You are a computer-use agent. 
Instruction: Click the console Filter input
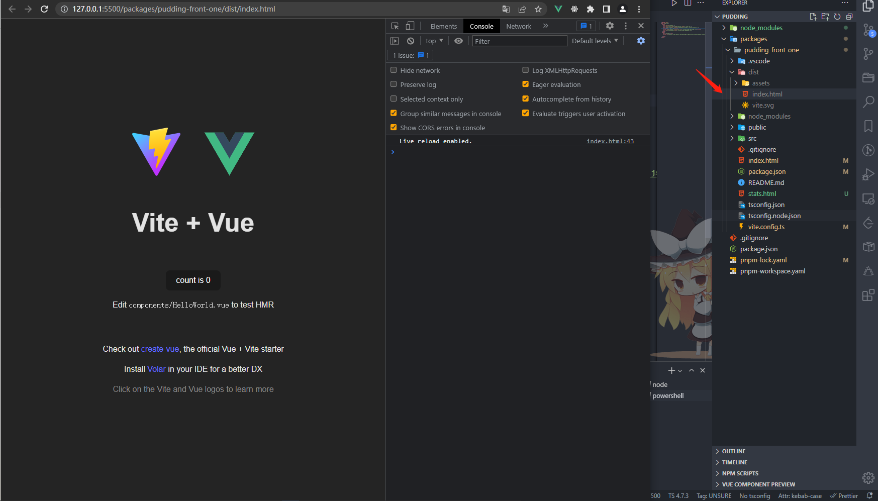pos(519,41)
